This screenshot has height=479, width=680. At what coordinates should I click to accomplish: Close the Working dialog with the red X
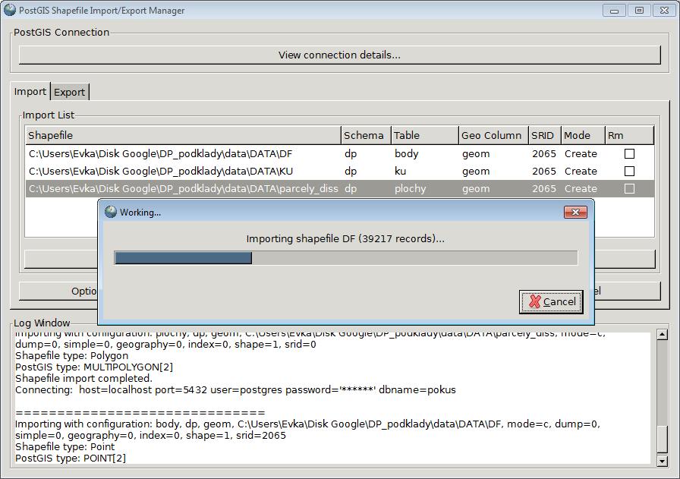click(x=575, y=212)
